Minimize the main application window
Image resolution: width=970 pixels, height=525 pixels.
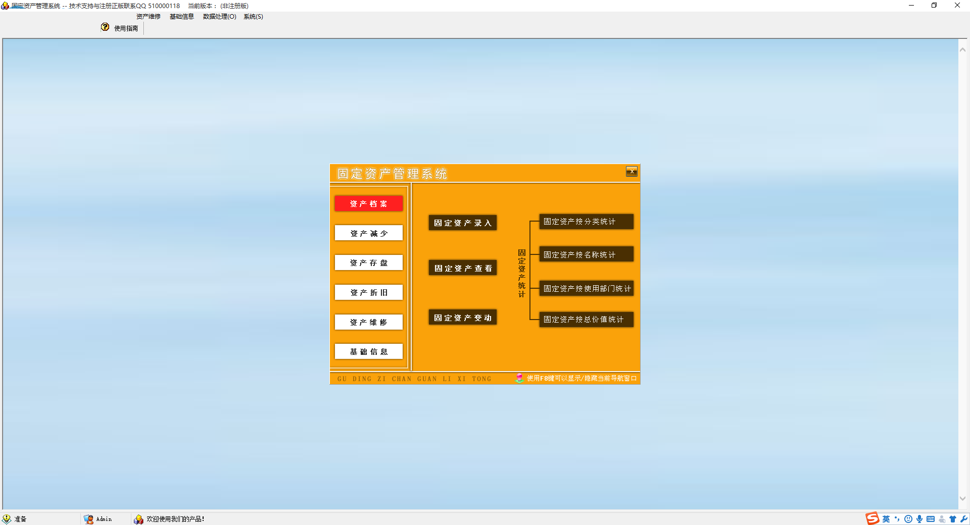[911, 6]
